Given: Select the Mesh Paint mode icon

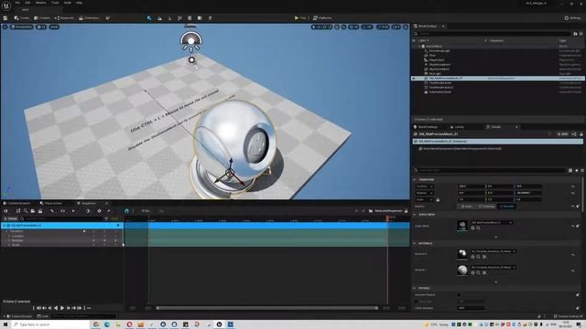Looking at the screenshot, I should point(179,18).
